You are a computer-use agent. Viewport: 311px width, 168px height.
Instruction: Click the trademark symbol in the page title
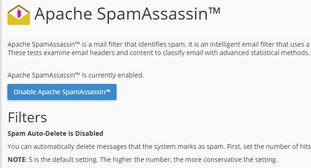point(214,11)
